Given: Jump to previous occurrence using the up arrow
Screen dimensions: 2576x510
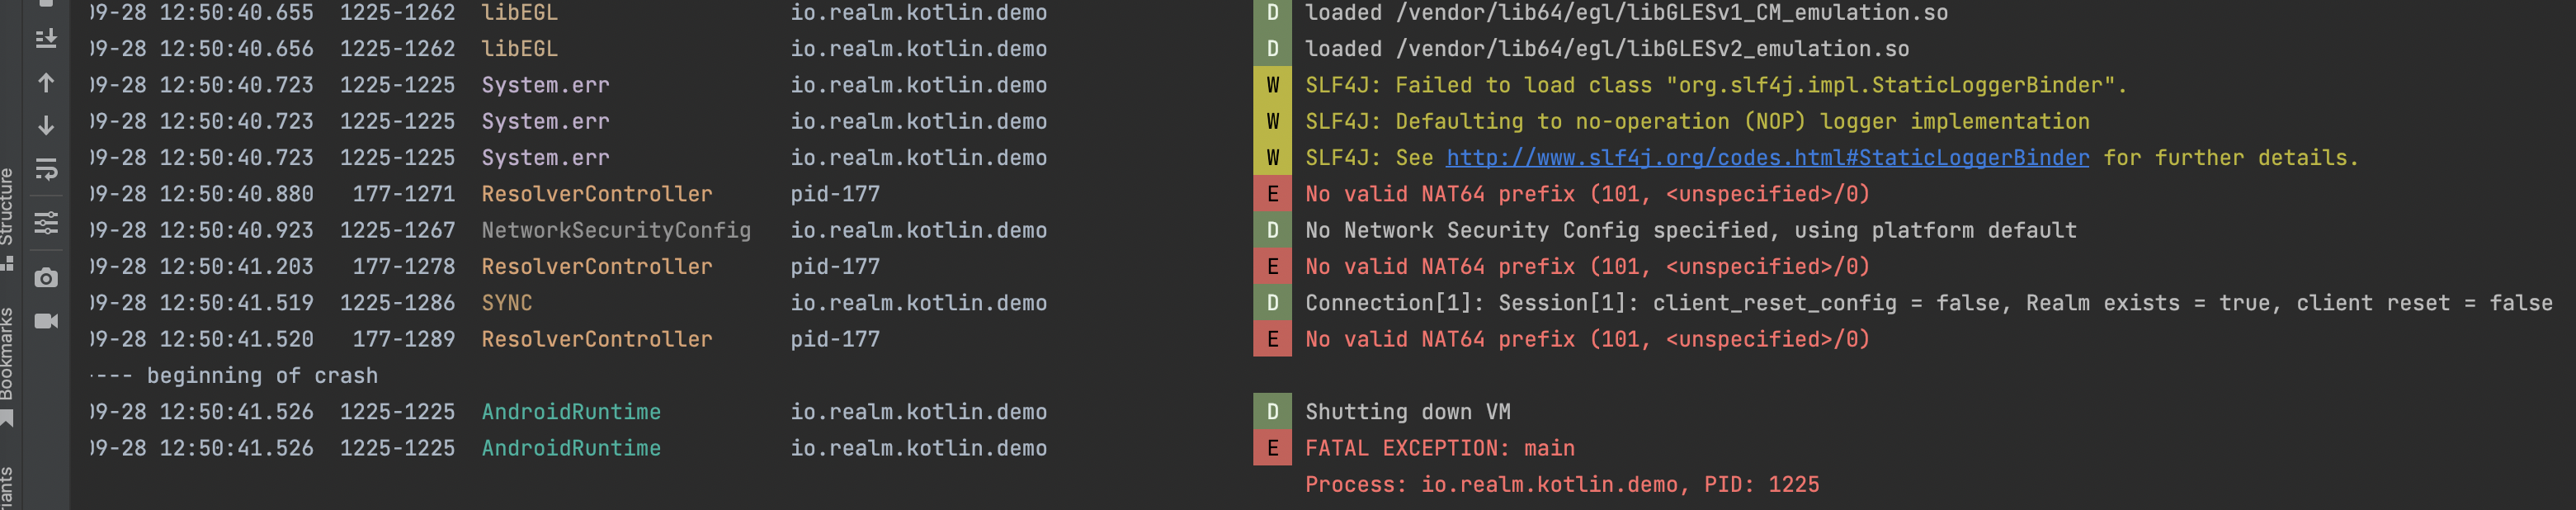Looking at the screenshot, I should point(45,84).
